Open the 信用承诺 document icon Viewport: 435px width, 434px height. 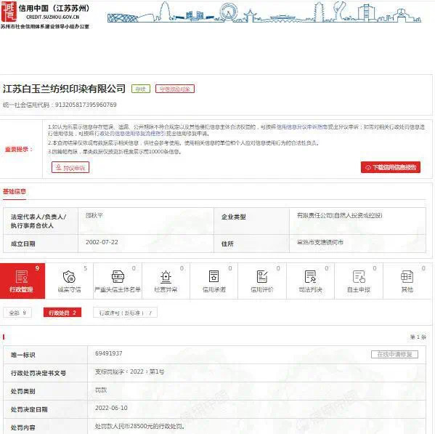point(214,276)
